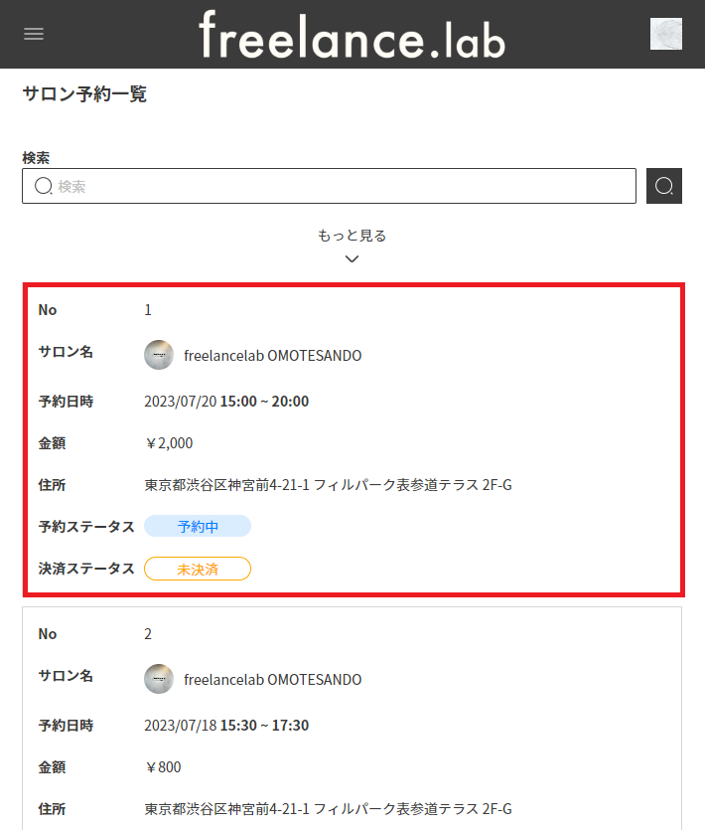
Task: Click the ¥800 amount in second reservation
Action: 163,767
